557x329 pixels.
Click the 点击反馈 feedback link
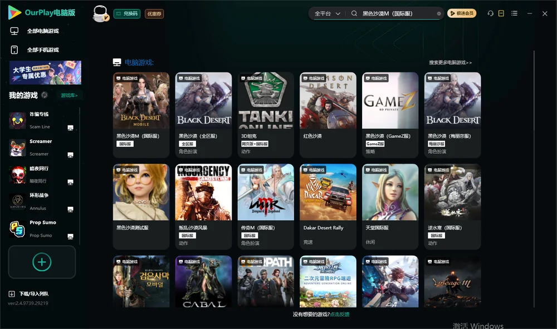coord(339,315)
